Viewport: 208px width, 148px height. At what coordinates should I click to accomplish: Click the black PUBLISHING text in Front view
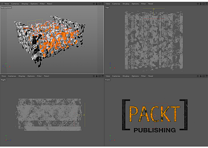coord(155,130)
